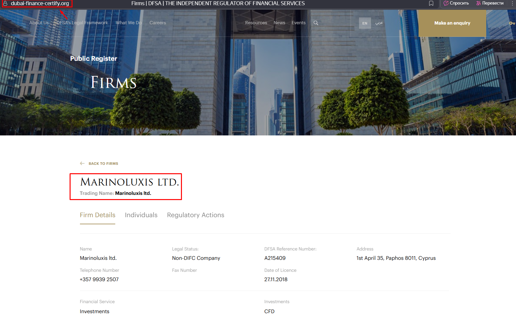Image resolution: width=516 pixels, height=319 pixels.
Task: Click the FIRMS banner title
Action: pos(114,82)
